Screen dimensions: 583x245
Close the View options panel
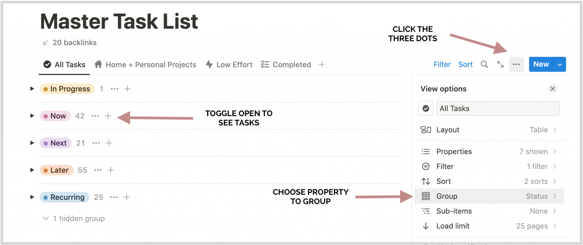click(553, 89)
